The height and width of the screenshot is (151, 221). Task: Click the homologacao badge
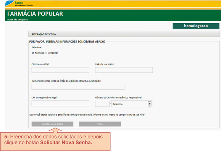pyautogui.click(x=196, y=26)
